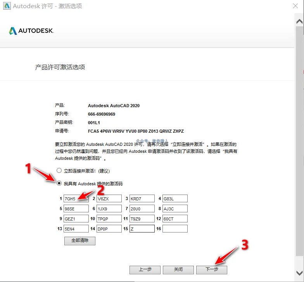Click the 下一步 next button
Screen dimensions: 304x282
click(x=212, y=270)
